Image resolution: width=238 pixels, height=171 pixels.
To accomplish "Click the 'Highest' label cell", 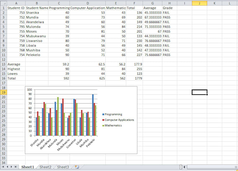I will 16,69.
